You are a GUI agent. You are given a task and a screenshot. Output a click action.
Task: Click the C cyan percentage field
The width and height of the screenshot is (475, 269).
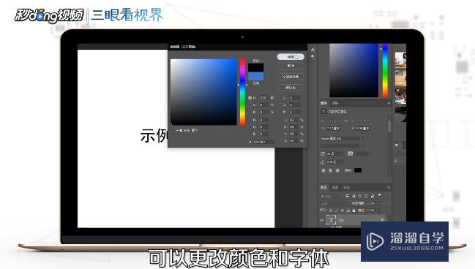[293, 120]
